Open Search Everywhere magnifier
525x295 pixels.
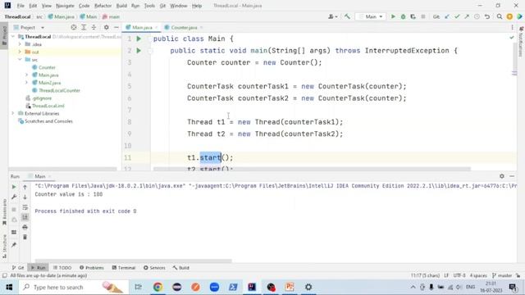[x=500, y=16]
